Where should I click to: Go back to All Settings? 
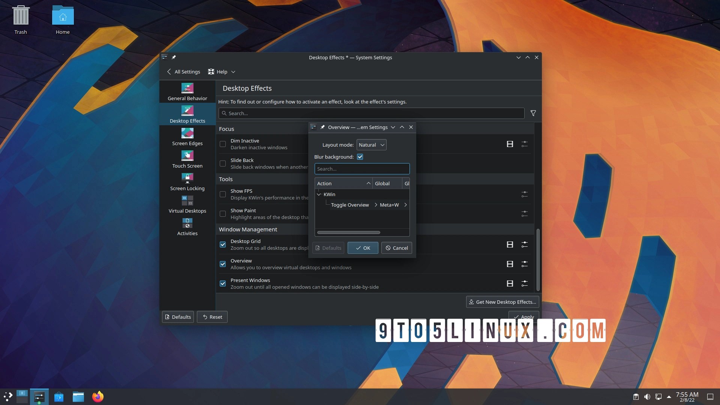click(184, 72)
